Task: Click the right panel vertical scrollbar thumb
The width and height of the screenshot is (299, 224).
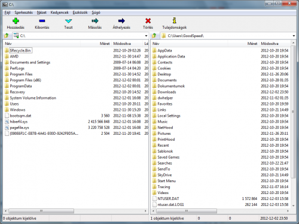Action: pyautogui.click(x=293, y=112)
